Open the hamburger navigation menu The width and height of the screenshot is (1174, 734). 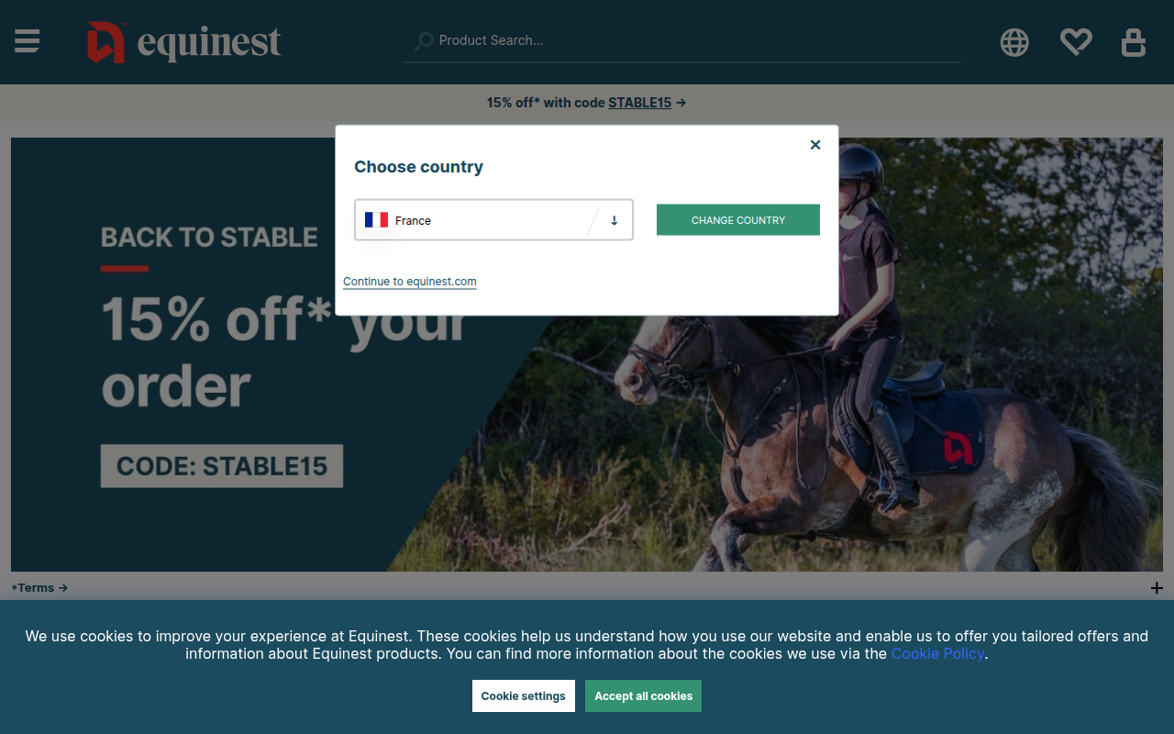[27, 41]
